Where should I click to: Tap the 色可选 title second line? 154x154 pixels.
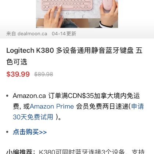pyautogui.click(x=17, y=62)
